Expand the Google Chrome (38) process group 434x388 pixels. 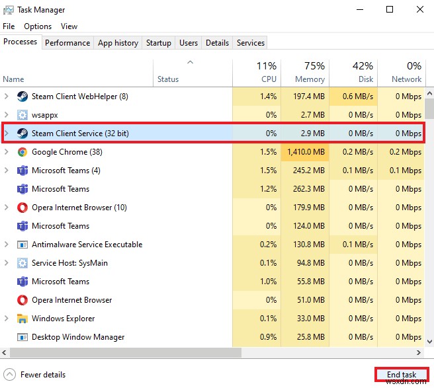(7, 152)
